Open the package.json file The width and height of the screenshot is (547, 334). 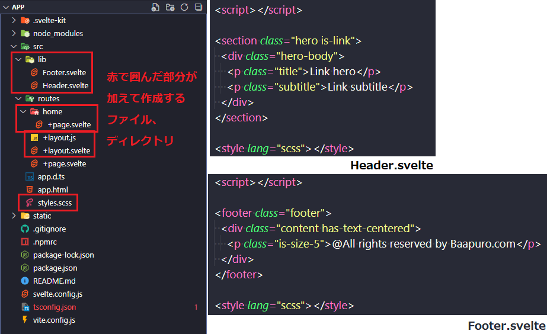point(55,268)
